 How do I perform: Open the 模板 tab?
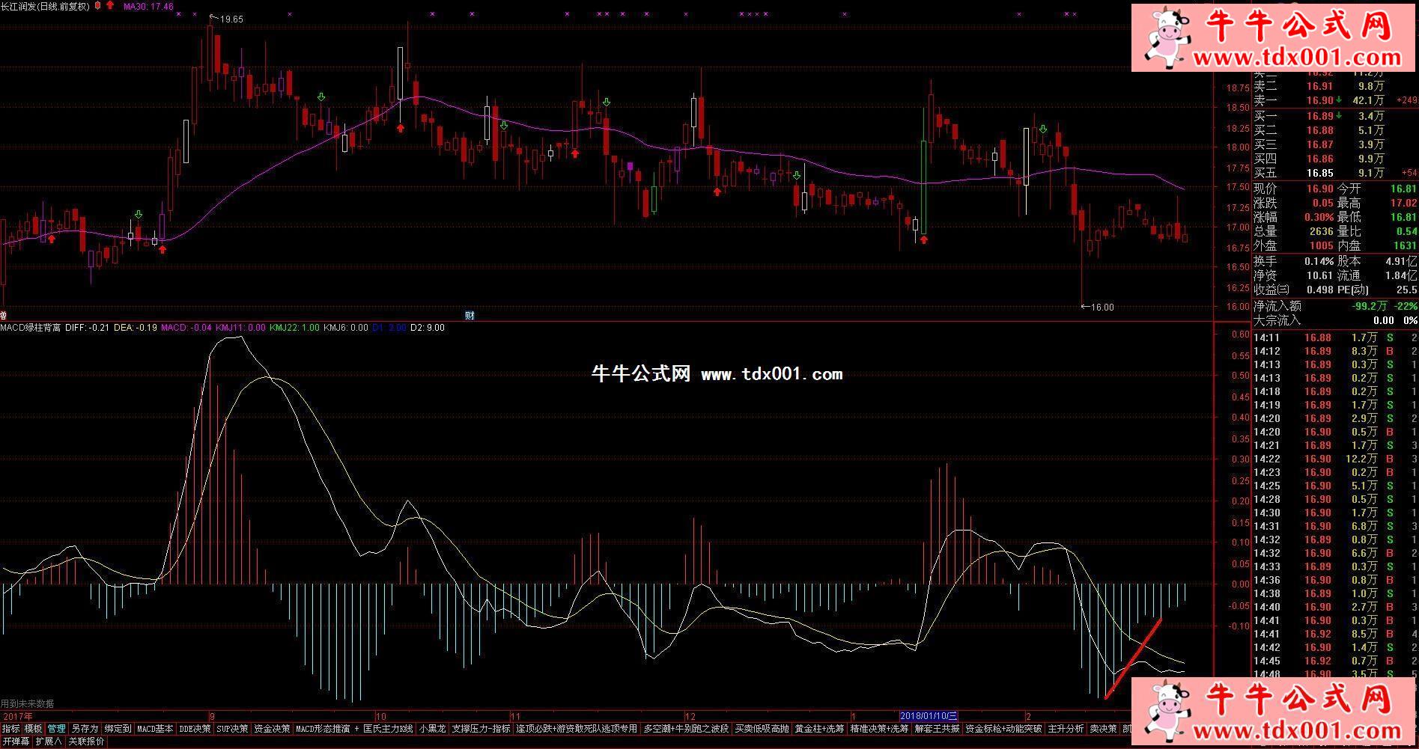click(x=33, y=729)
